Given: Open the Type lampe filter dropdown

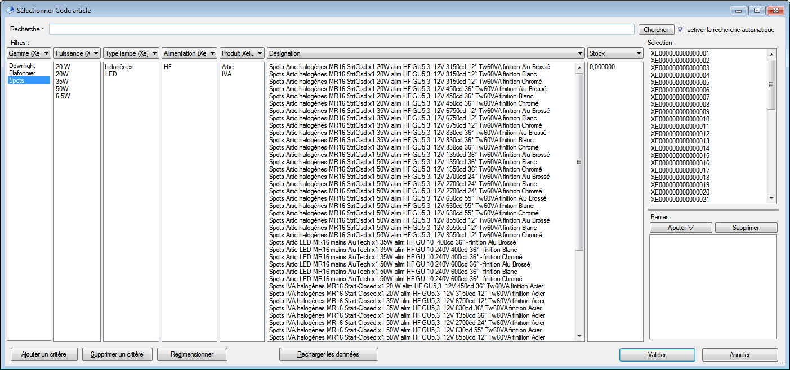Looking at the screenshot, I should [131, 53].
